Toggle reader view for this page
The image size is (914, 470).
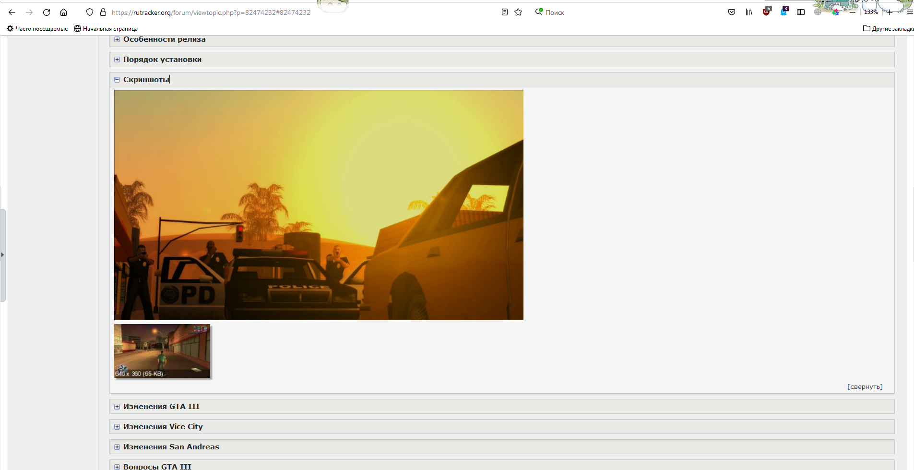504,12
